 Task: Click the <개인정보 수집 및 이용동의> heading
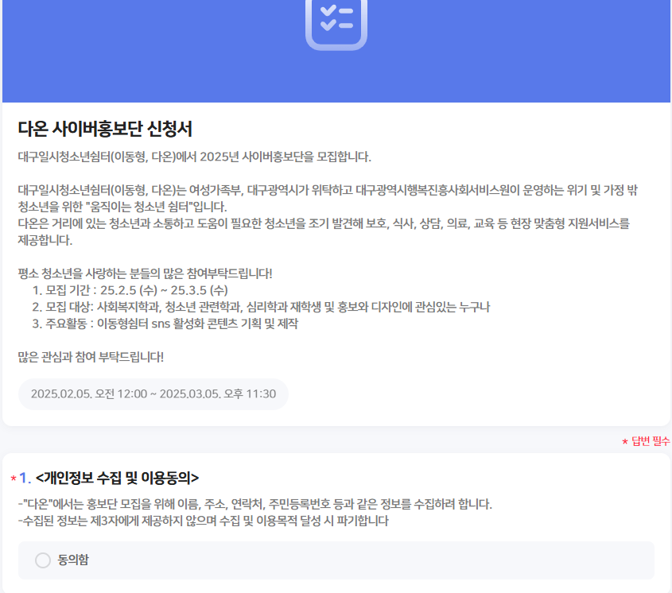118,478
